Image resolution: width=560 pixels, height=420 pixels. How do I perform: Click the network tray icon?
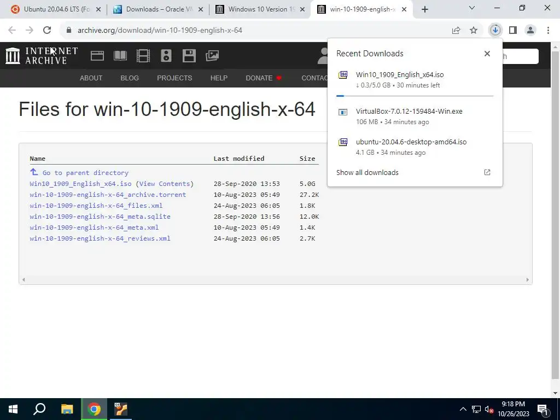click(476, 409)
